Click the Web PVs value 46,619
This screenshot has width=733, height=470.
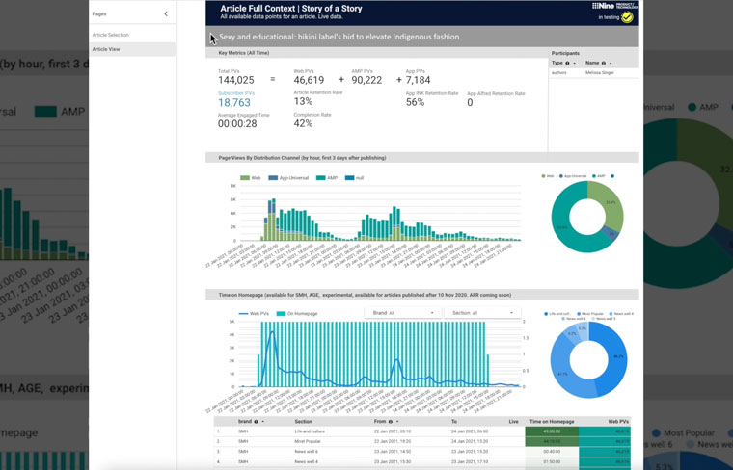coord(309,80)
